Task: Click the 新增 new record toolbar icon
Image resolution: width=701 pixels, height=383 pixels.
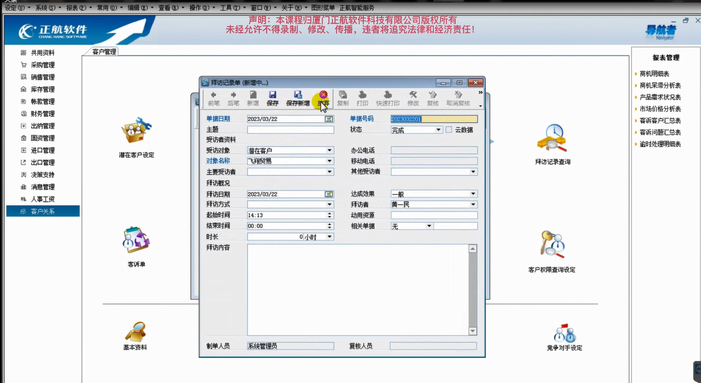Action: pos(253,99)
